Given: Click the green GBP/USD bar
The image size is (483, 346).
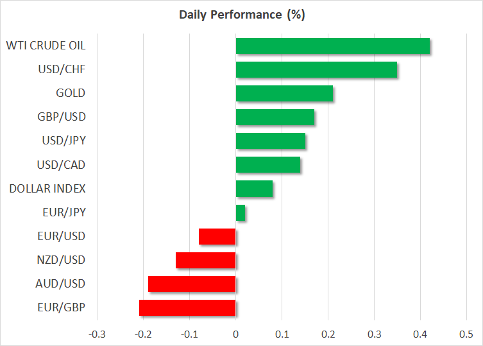Looking at the screenshot, I should click(275, 117).
